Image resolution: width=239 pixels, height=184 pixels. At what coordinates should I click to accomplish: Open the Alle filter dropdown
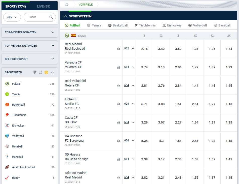click(x=12, y=17)
